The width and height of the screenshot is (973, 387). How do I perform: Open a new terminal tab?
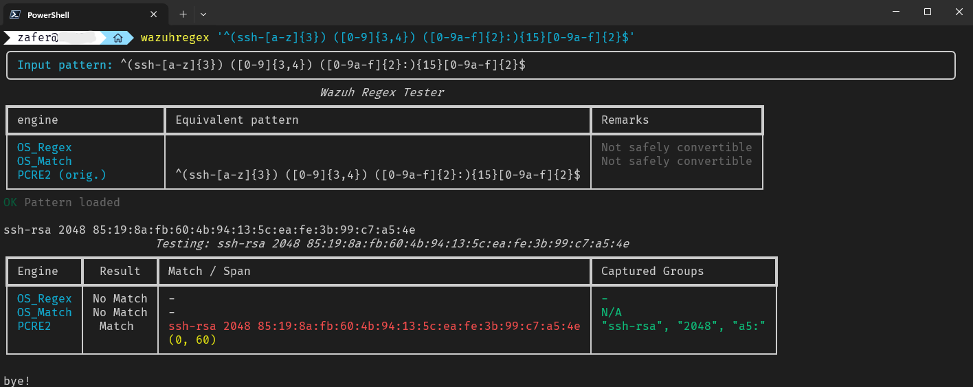(x=183, y=14)
